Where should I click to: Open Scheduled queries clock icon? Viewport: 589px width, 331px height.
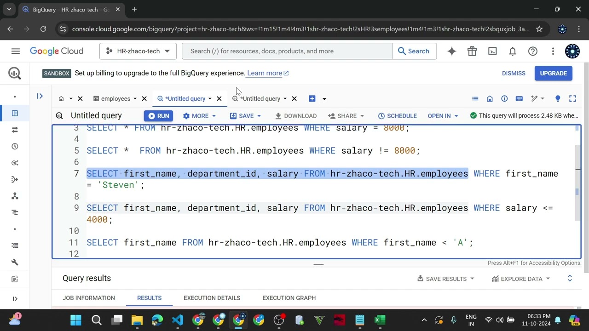pyautogui.click(x=15, y=146)
